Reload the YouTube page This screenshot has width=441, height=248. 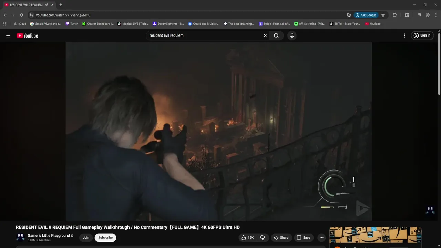click(21, 15)
